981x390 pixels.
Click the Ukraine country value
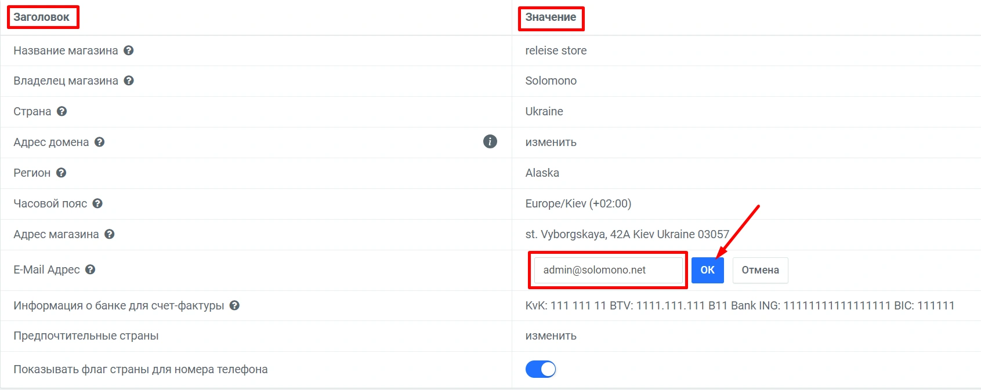(x=544, y=111)
